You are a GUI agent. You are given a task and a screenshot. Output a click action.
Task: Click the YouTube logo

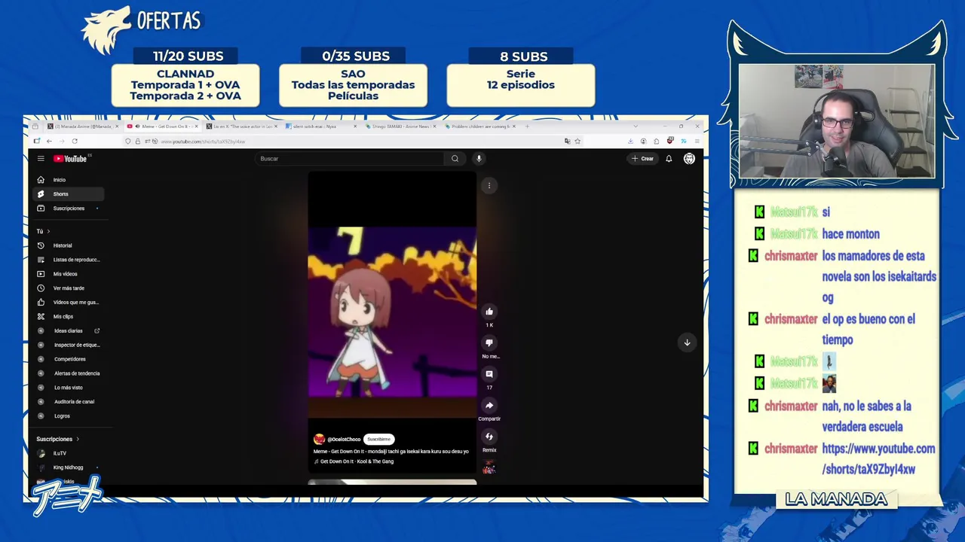click(70, 159)
